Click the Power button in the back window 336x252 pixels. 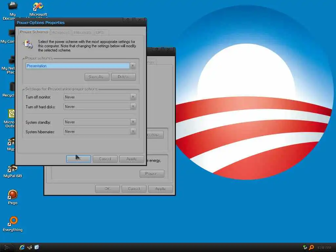click(x=152, y=174)
